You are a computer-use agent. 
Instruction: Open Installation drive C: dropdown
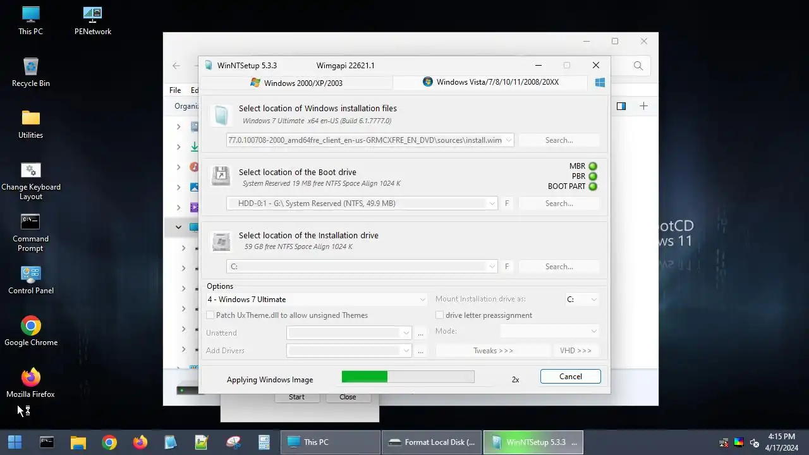point(492,267)
